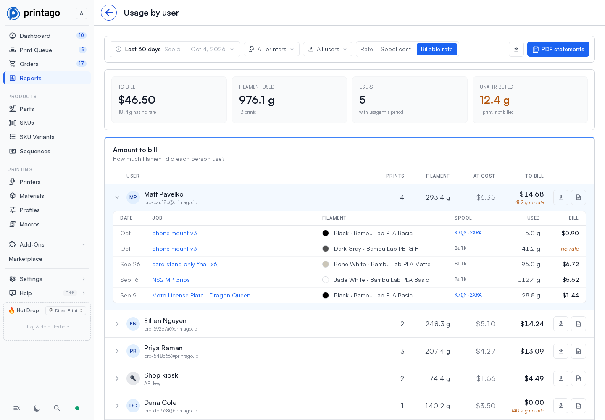Image resolution: width=605 pixels, height=420 pixels.
Task: Open Priya Raman's statement document icon
Action: click(x=579, y=351)
